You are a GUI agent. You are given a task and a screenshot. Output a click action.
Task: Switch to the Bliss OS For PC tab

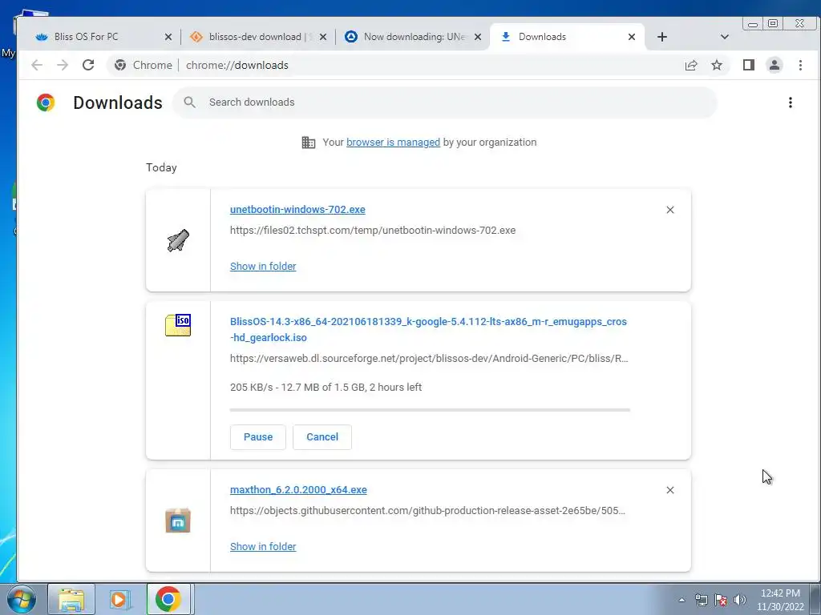point(99,37)
